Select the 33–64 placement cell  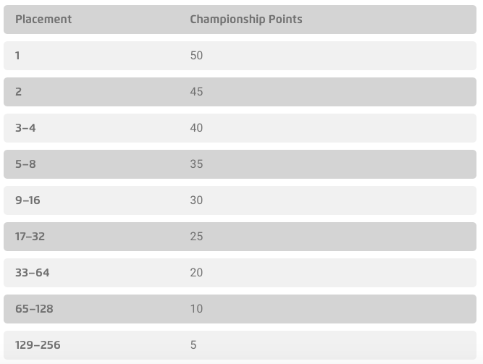point(33,273)
